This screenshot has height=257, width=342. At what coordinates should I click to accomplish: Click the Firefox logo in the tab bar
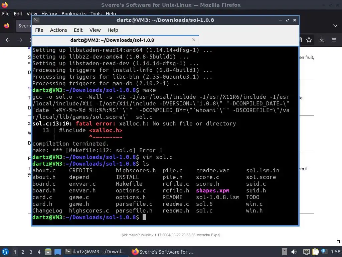(x=7, y=25)
